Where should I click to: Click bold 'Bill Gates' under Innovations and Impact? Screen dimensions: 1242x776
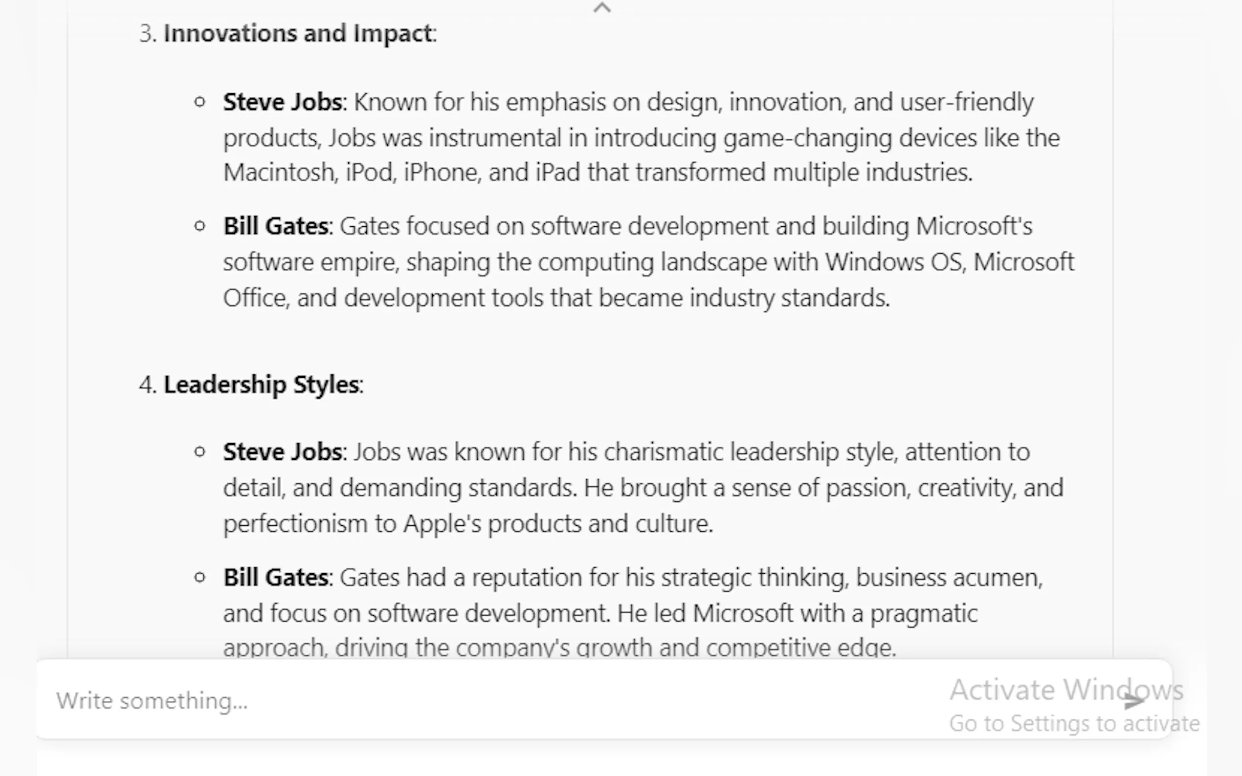276,226
